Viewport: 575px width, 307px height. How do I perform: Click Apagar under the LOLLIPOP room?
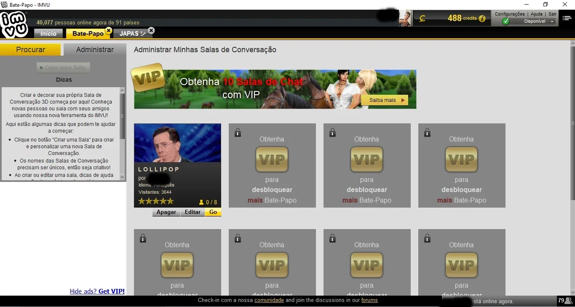166,212
